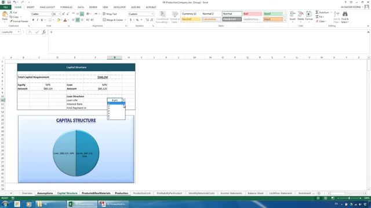The height and width of the screenshot is (208, 371).
Task: Switch to the DATA ribbon tab
Action: [81, 7]
